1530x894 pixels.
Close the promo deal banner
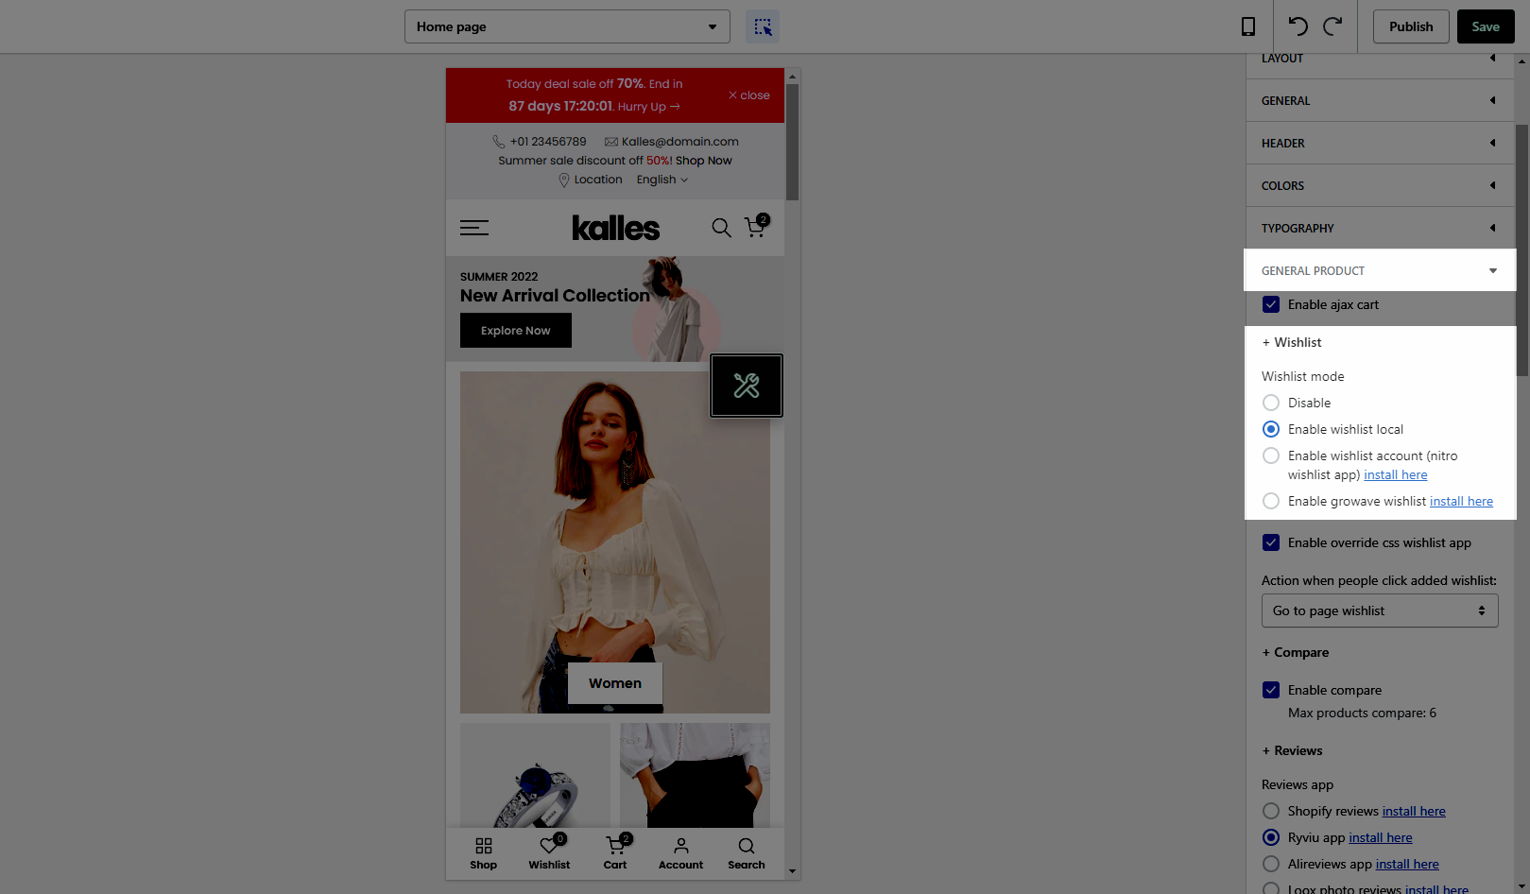click(749, 95)
